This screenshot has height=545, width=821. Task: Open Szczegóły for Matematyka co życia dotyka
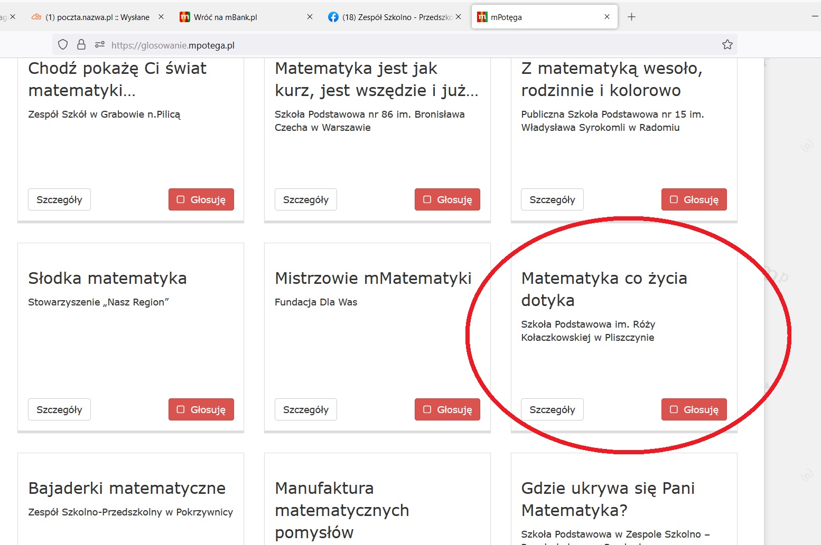click(x=552, y=409)
